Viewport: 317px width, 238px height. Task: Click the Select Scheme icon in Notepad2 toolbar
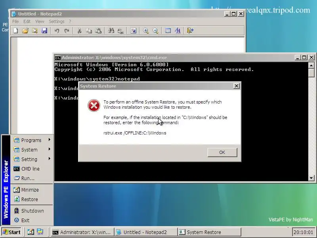tap(168, 31)
